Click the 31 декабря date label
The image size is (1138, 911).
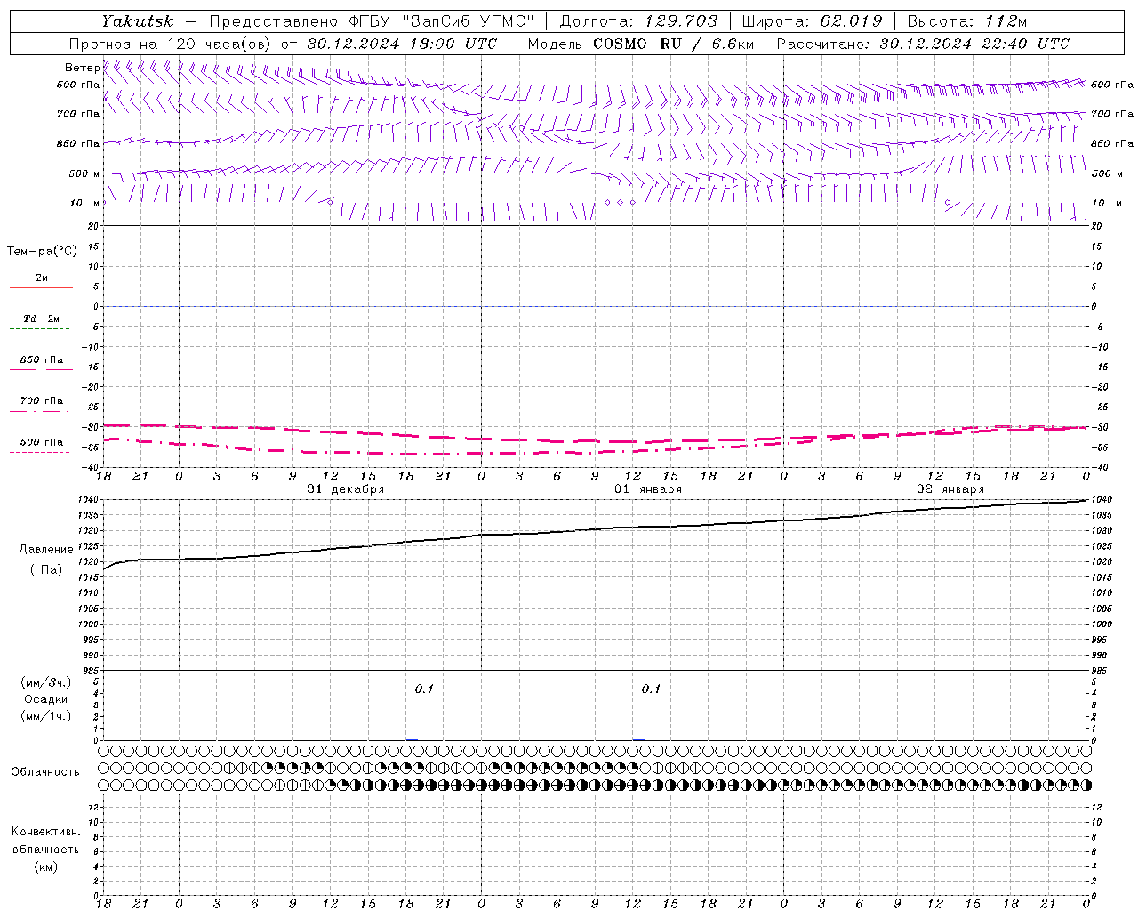(x=346, y=489)
